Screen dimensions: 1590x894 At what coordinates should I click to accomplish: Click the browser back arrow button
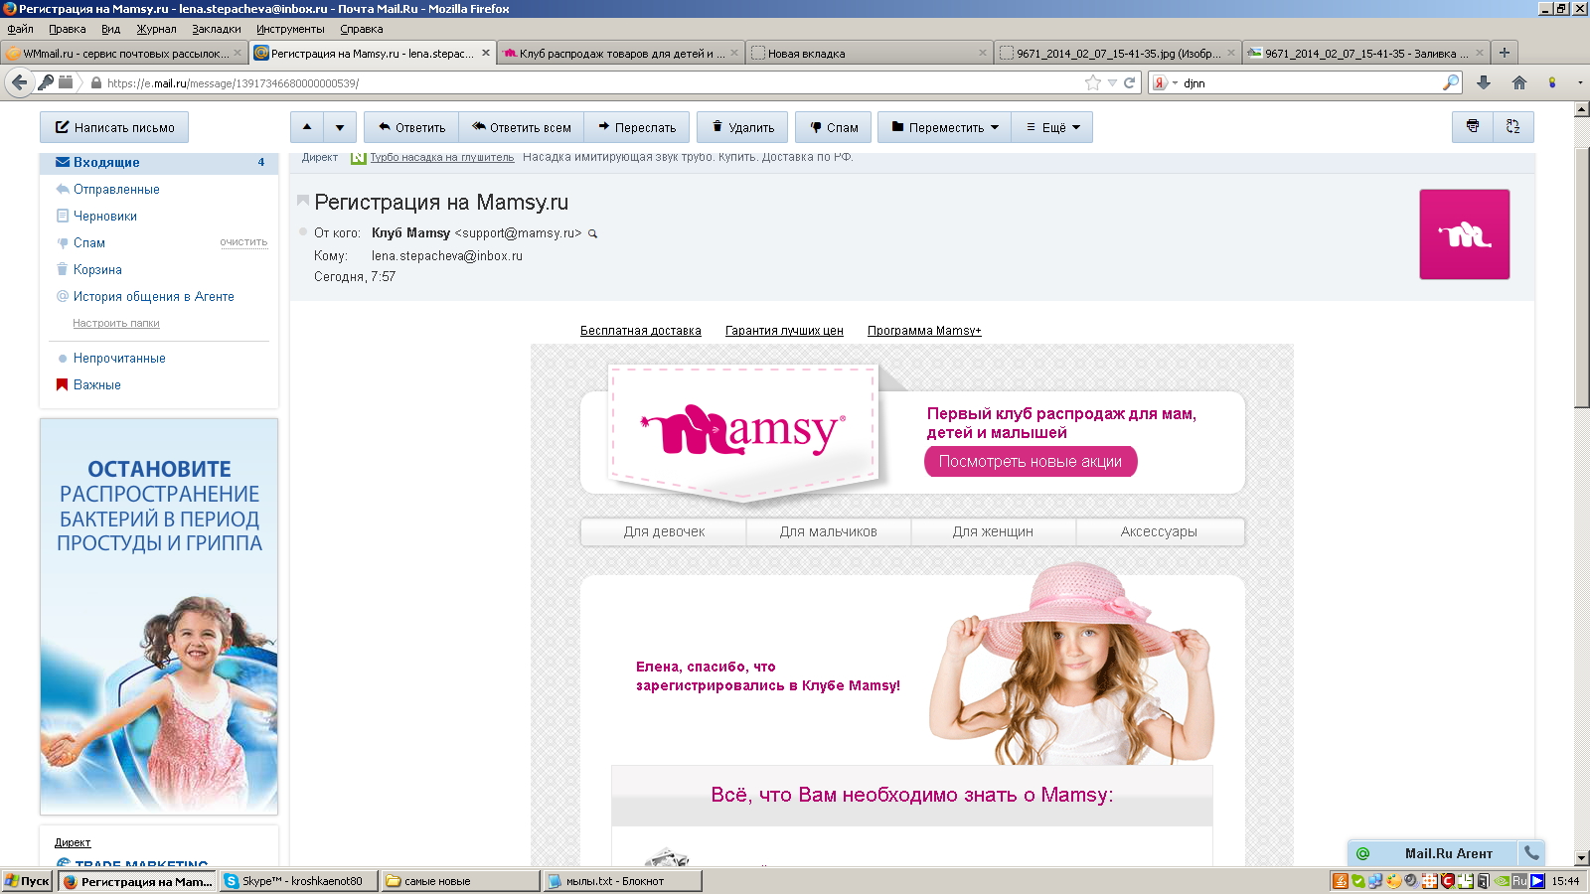point(20,82)
